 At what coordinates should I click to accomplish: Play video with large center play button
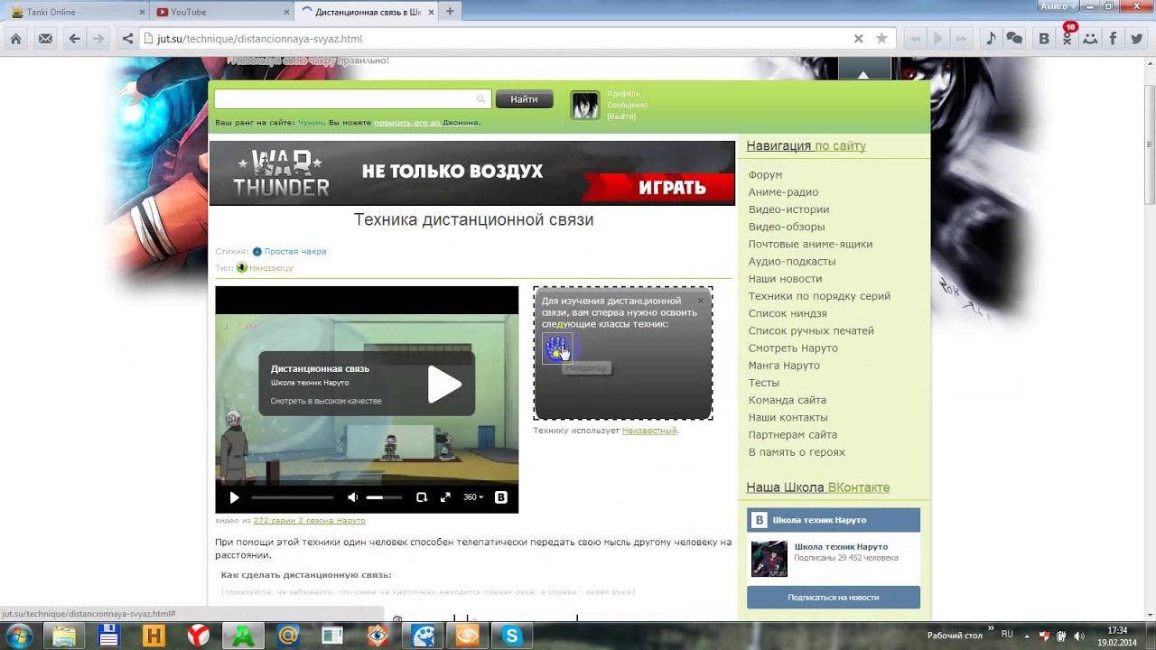[444, 385]
